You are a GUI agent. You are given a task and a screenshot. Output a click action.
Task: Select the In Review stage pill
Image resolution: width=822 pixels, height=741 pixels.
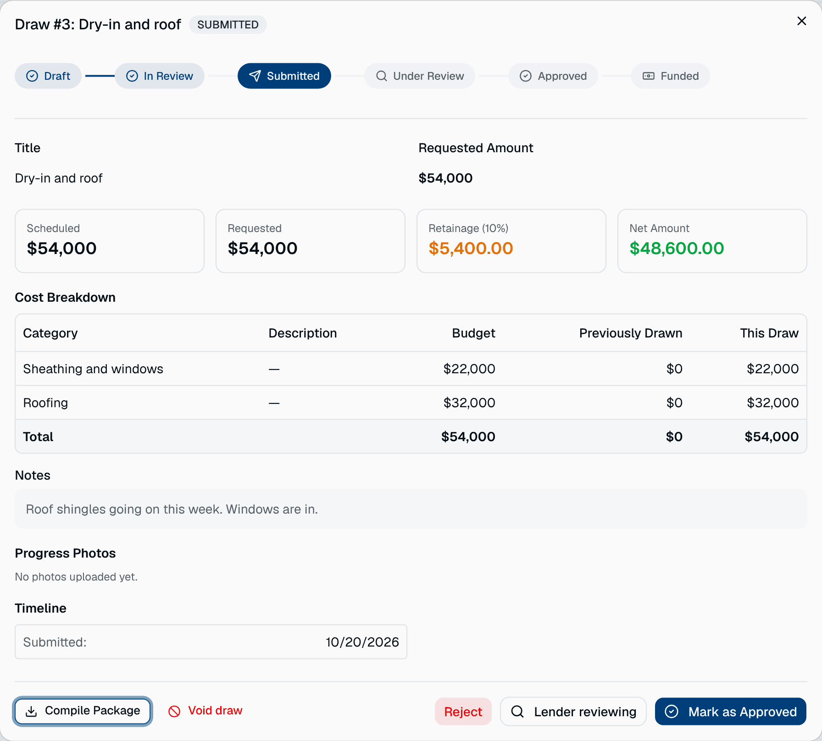160,76
